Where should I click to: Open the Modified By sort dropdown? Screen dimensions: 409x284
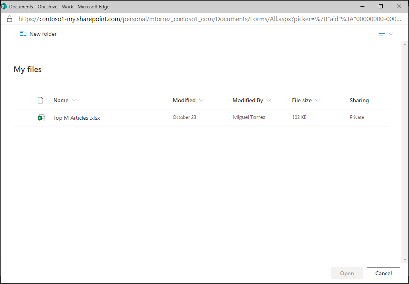tap(269, 100)
